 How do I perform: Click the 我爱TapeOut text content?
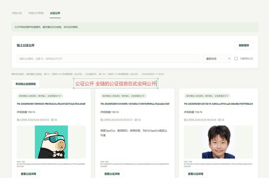pos(134,133)
